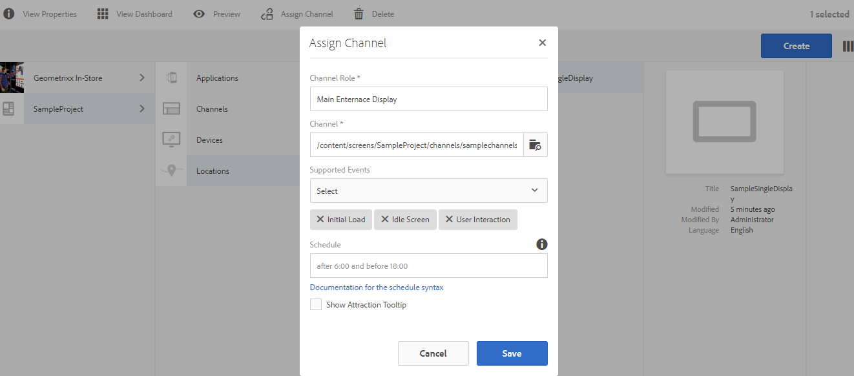
Task: Select the Locations sidebar entry
Action: [213, 170]
